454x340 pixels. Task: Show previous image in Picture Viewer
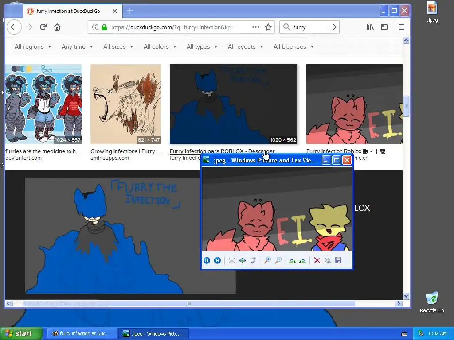click(207, 260)
